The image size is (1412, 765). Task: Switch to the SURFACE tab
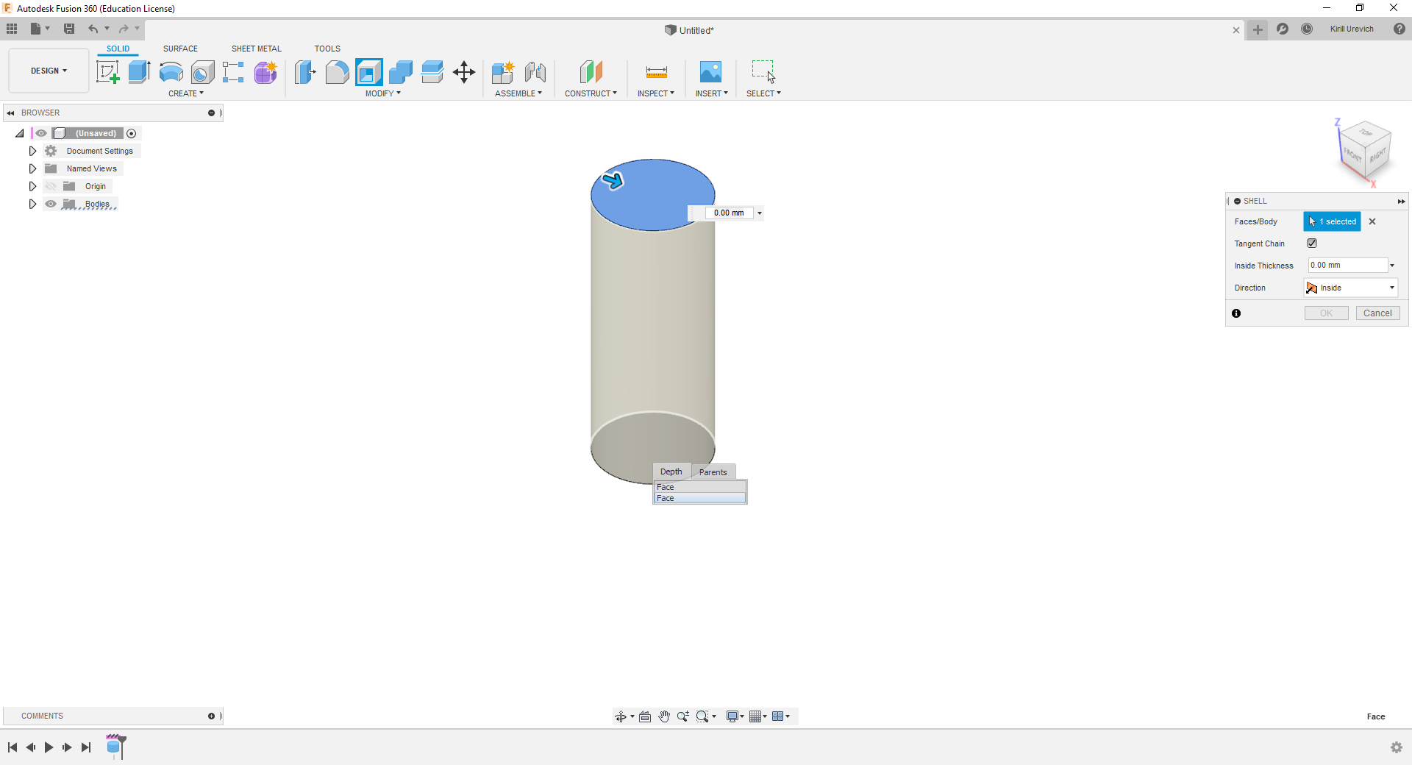[180, 49]
